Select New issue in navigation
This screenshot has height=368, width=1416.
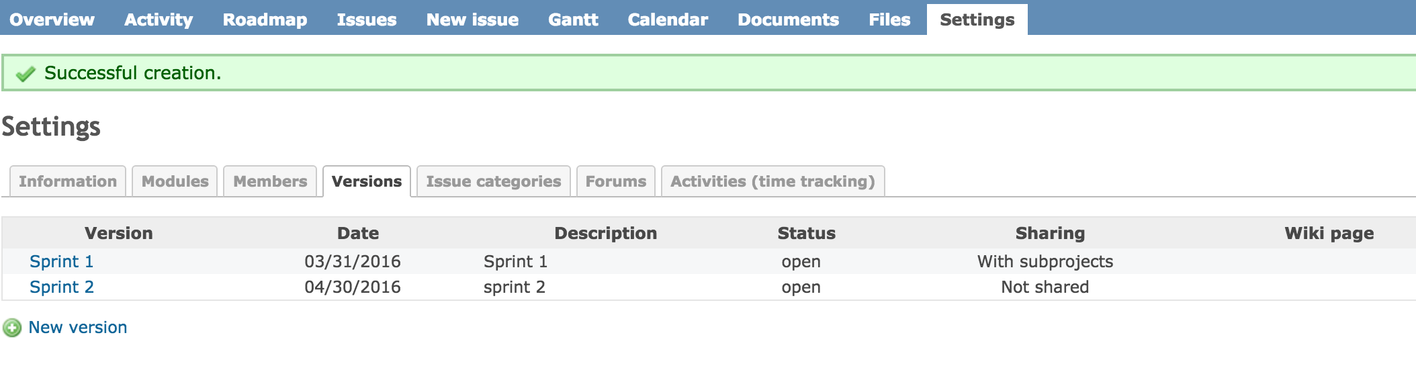472,19
